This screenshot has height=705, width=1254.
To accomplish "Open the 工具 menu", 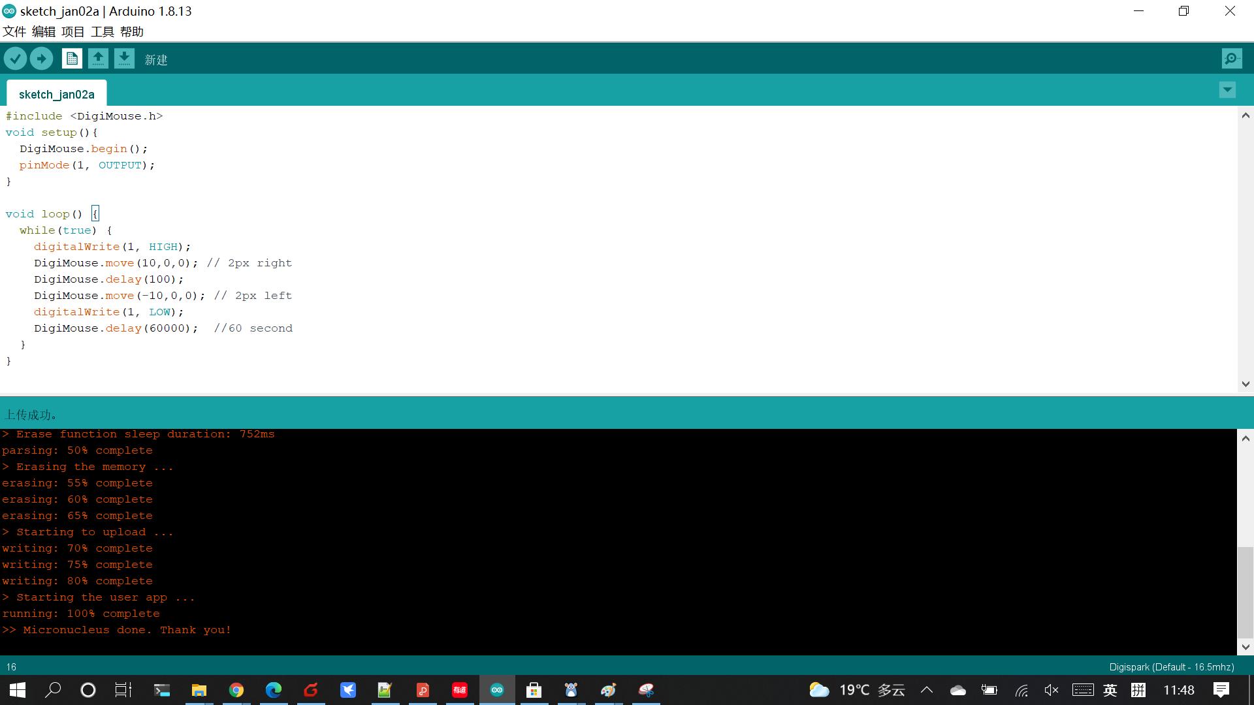I will (102, 31).
